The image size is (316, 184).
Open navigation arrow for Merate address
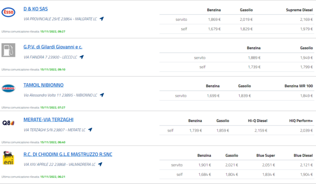[90, 130]
